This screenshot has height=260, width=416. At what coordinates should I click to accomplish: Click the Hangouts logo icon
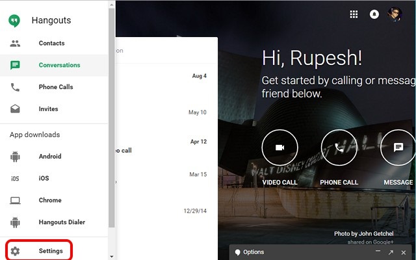[14, 20]
